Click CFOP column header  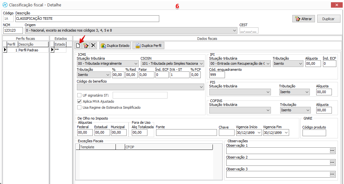coord(168,147)
